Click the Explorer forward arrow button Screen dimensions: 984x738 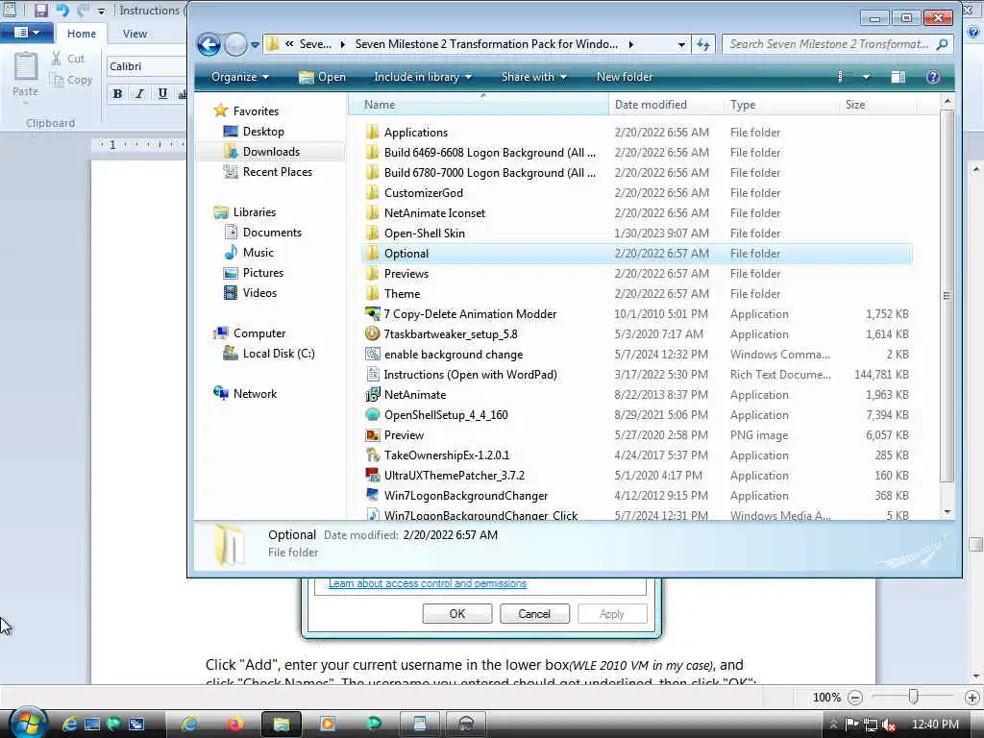pos(236,44)
